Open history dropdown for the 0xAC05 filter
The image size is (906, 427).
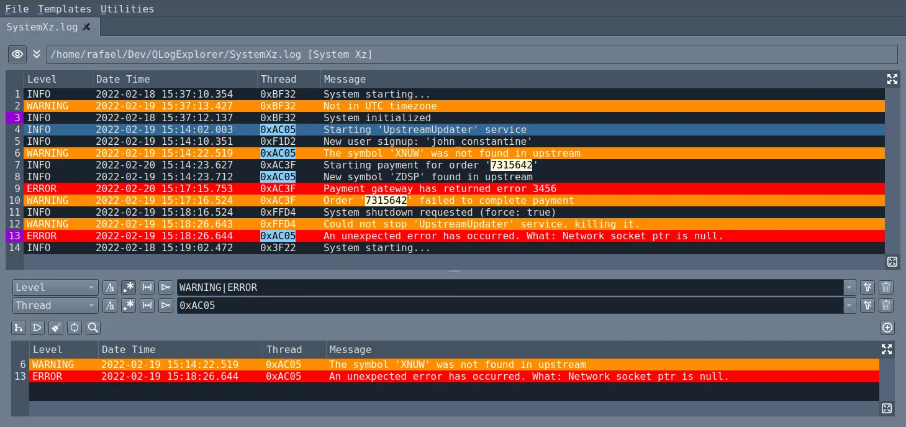pos(849,305)
